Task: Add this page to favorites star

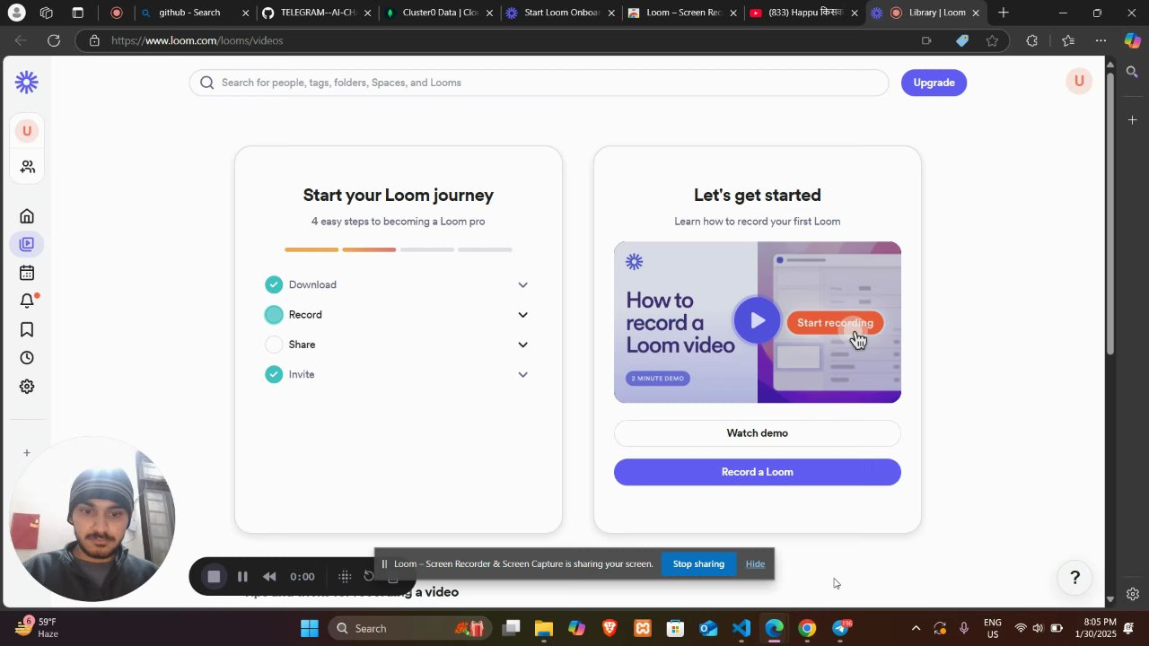Action: click(992, 40)
